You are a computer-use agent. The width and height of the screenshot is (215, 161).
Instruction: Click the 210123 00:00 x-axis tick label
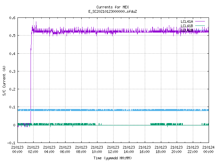click(17, 150)
